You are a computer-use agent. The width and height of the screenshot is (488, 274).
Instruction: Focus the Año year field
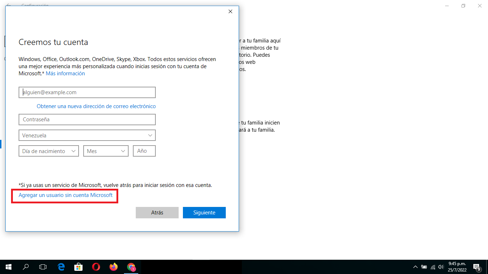point(144,151)
